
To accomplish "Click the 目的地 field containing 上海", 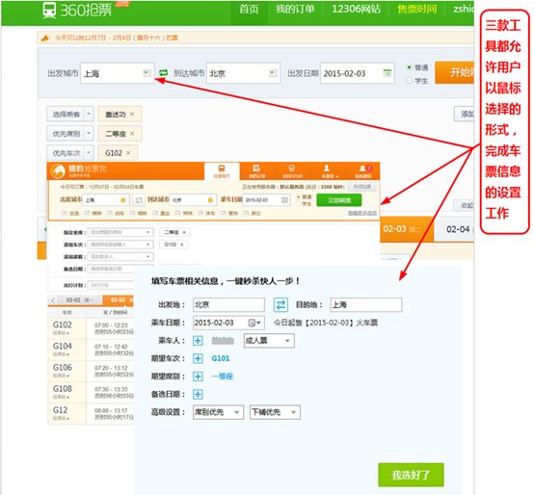I will (366, 305).
